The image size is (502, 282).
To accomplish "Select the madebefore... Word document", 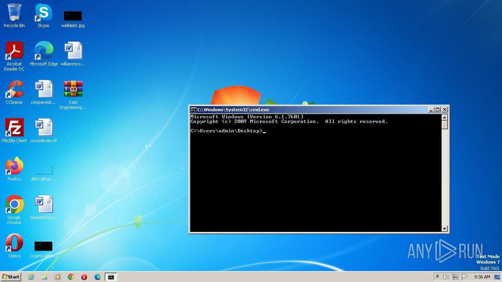I will pos(44,208).
